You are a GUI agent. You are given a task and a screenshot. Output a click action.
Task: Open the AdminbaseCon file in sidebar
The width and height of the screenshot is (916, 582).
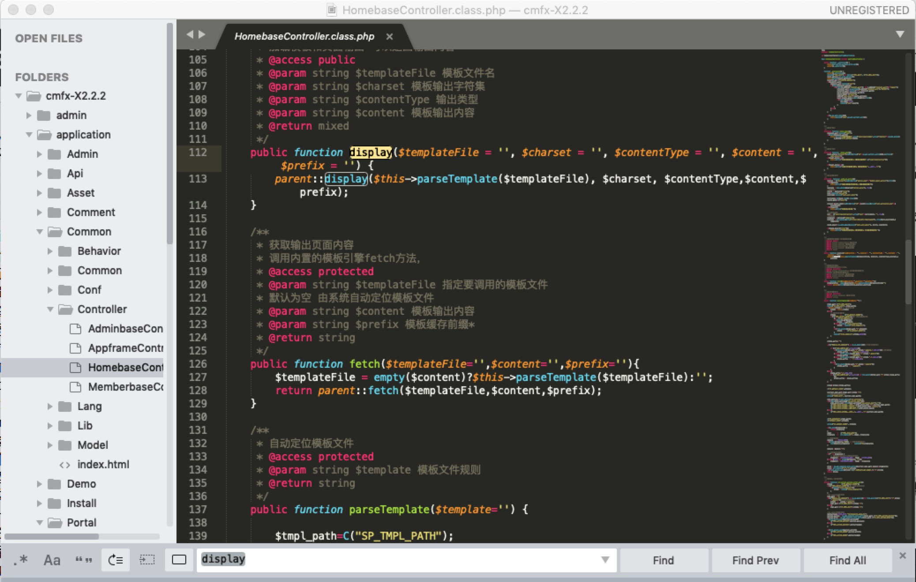pyautogui.click(x=125, y=328)
